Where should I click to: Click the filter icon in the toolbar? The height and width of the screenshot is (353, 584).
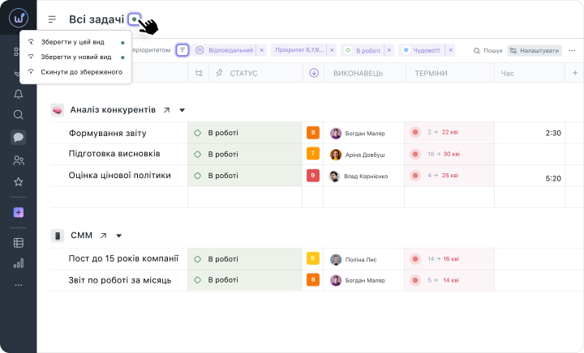point(182,50)
